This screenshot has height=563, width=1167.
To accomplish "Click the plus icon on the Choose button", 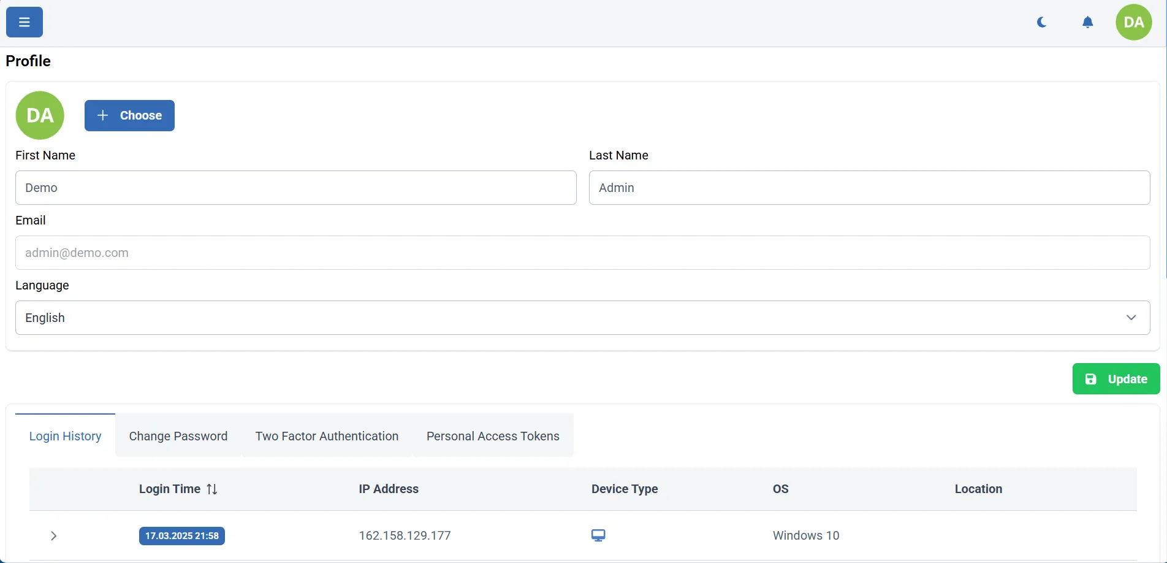I will [x=103, y=115].
